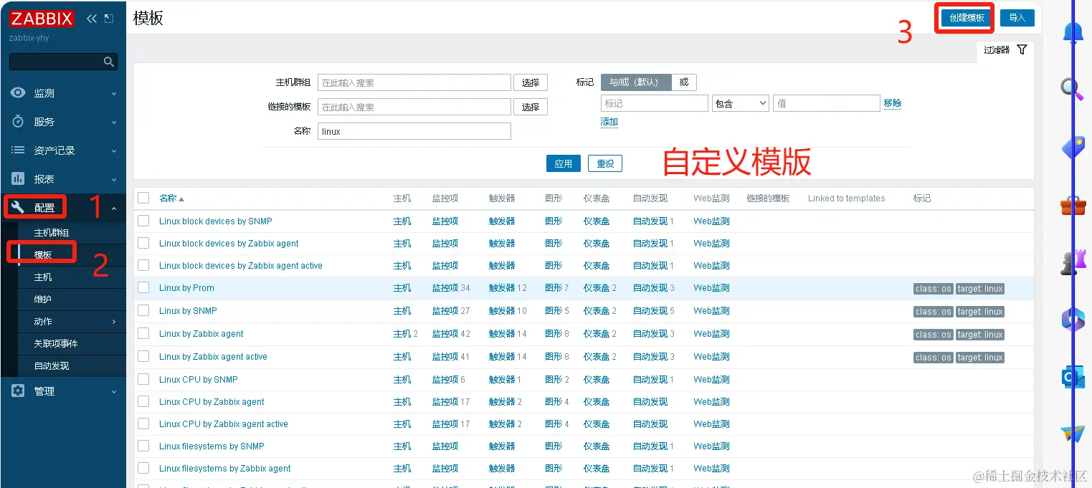Click the clock icon for 服务
Viewport: 1092px width, 488px height.
(18, 122)
